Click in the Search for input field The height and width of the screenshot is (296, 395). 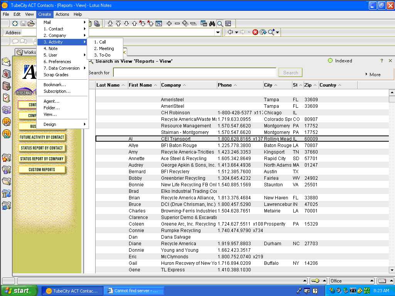pos(195,72)
